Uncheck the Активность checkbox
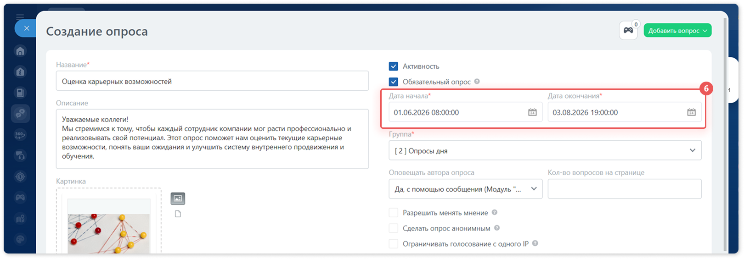The image size is (744, 259). (394, 66)
